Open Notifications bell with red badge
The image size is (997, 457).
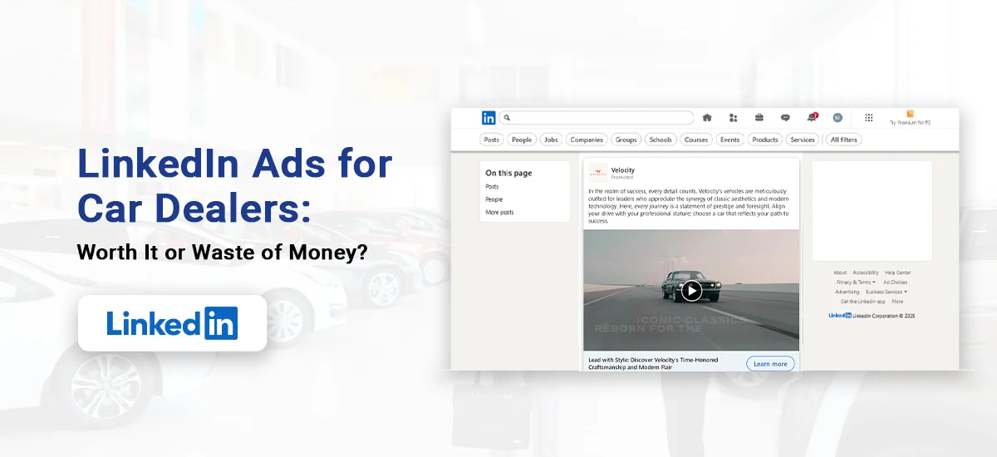click(x=812, y=117)
